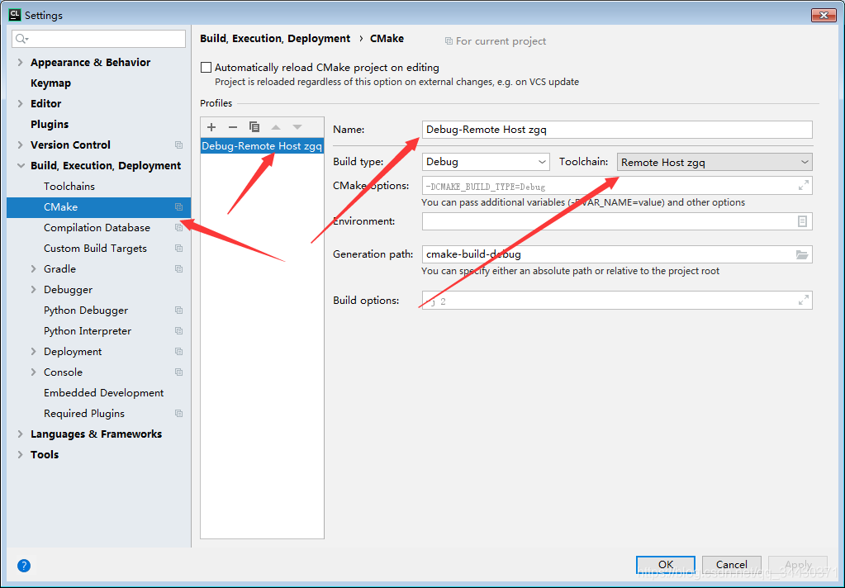Enable Automatically reload CMake project on editing
The image size is (845, 588).
tap(206, 68)
